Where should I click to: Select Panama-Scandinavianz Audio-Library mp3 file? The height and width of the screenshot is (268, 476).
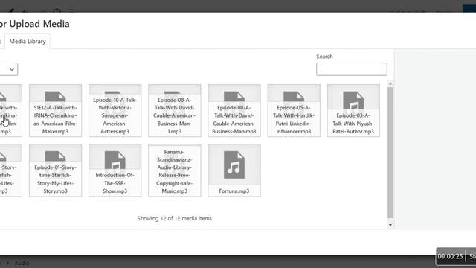(x=175, y=170)
